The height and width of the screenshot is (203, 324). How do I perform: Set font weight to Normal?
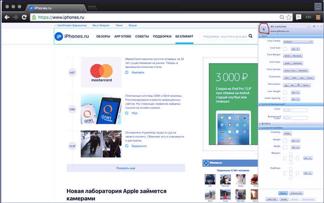tap(297, 56)
